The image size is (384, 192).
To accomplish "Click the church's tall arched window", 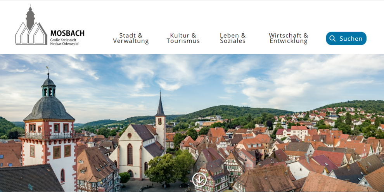I will (x=130, y=154).
